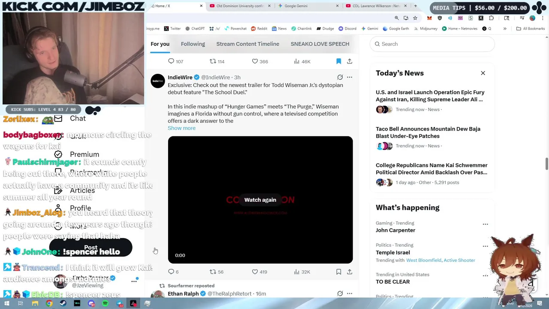This screenshot has width=549, height=309.
Task: Bookmark this page with star icon
Action: click(x=415, y=18)
